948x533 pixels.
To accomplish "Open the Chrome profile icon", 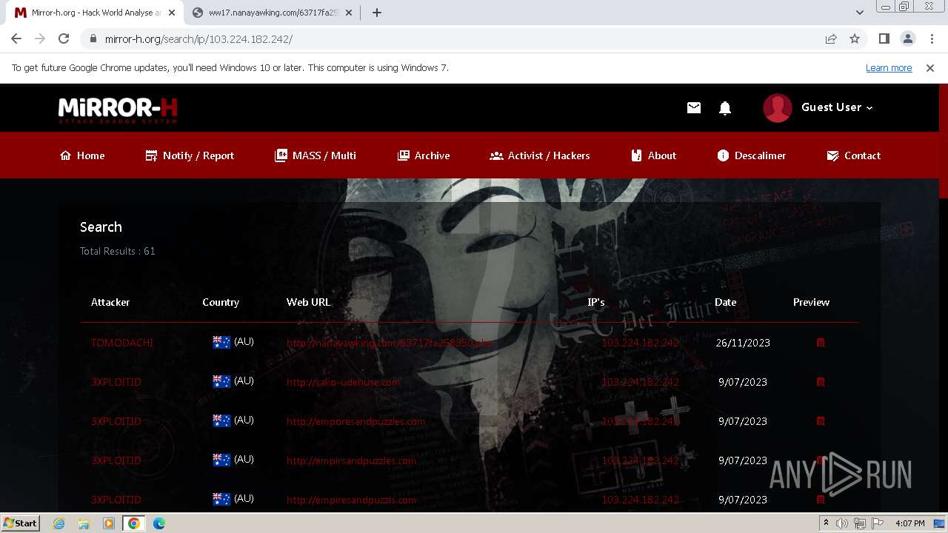I will pyautogui.click(x=908, y=39).
